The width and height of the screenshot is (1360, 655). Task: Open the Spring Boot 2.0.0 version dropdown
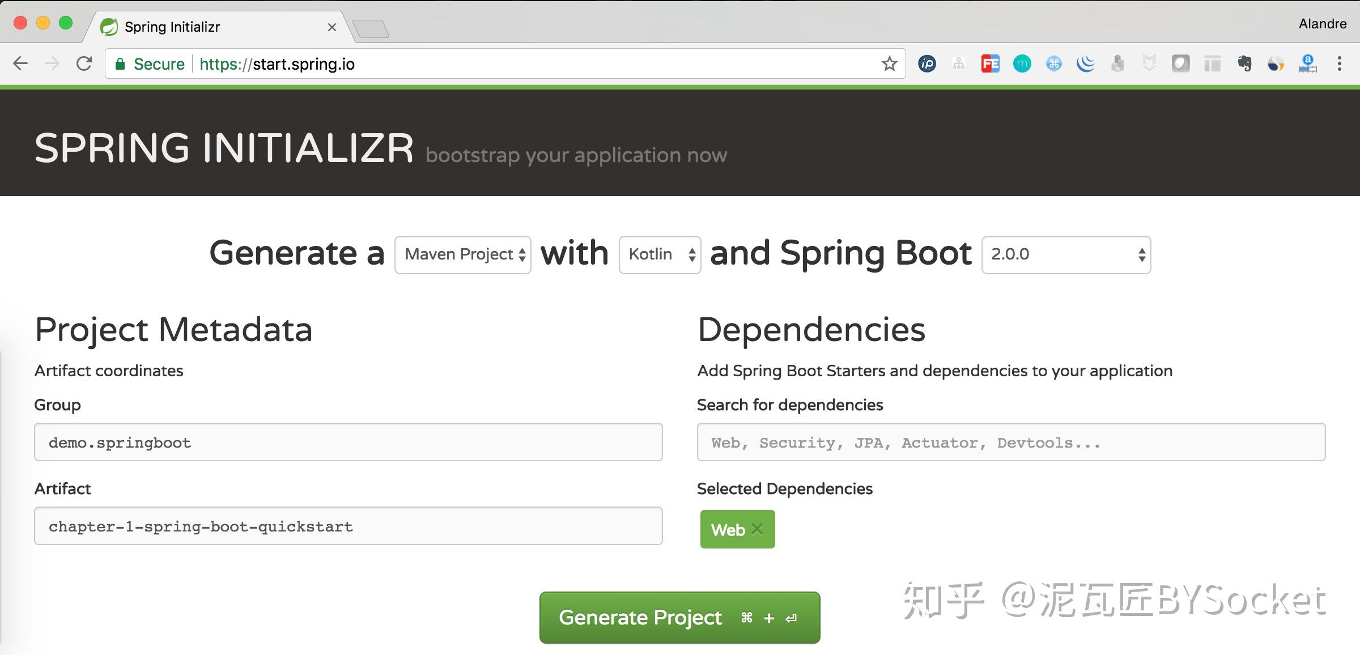(x=1065, y=254)
